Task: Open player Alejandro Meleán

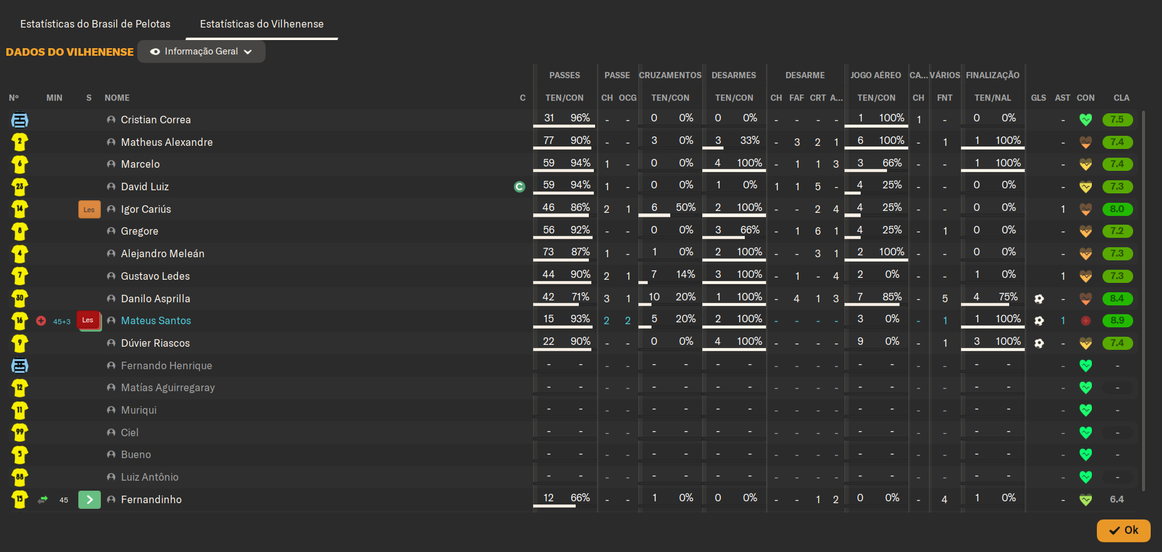Action: pos(162,253)
